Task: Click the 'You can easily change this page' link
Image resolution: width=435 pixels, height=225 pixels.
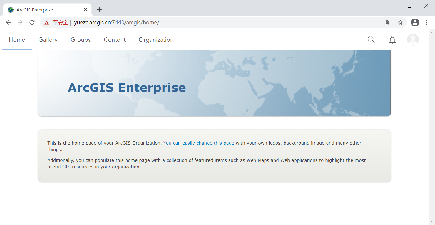Action: pos(199,143)
